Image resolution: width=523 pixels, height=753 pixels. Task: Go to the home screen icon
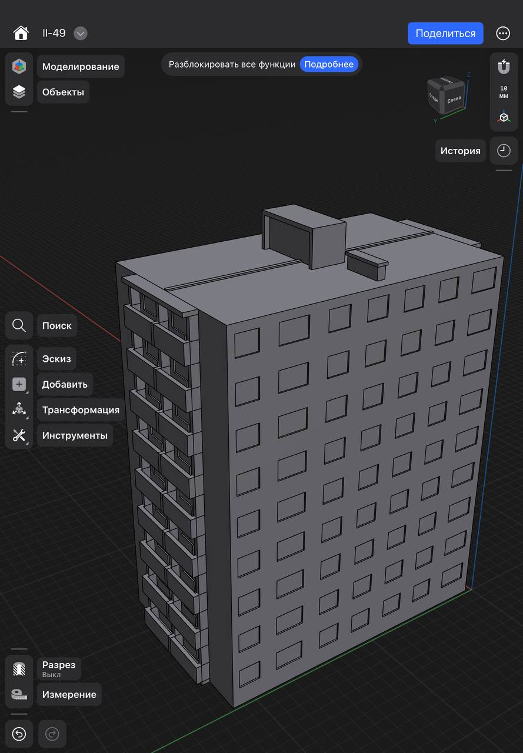tap(21, 33)
